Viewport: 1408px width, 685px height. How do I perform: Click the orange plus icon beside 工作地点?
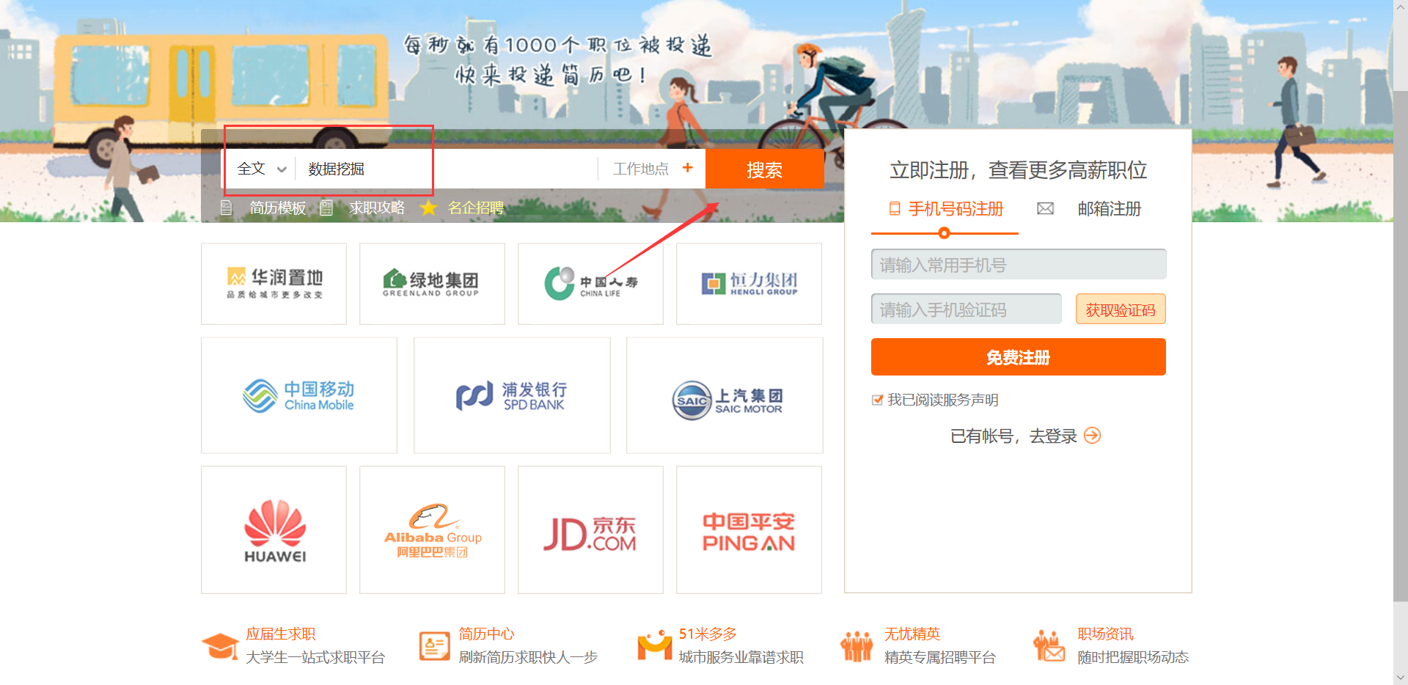[x=687, y=168]
